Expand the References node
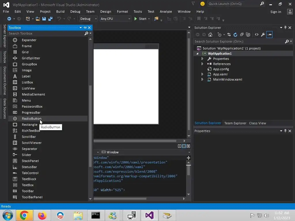295x221 pixels. 202,64
